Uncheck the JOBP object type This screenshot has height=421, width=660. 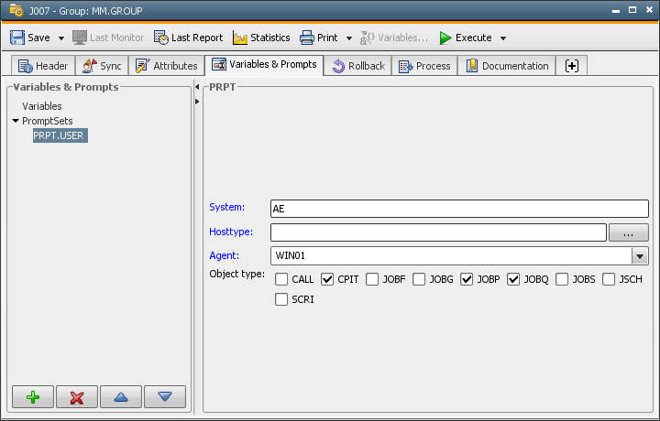[x=467, y=279]
